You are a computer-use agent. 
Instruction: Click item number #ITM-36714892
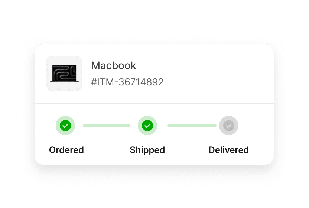[x=127, y=82]
